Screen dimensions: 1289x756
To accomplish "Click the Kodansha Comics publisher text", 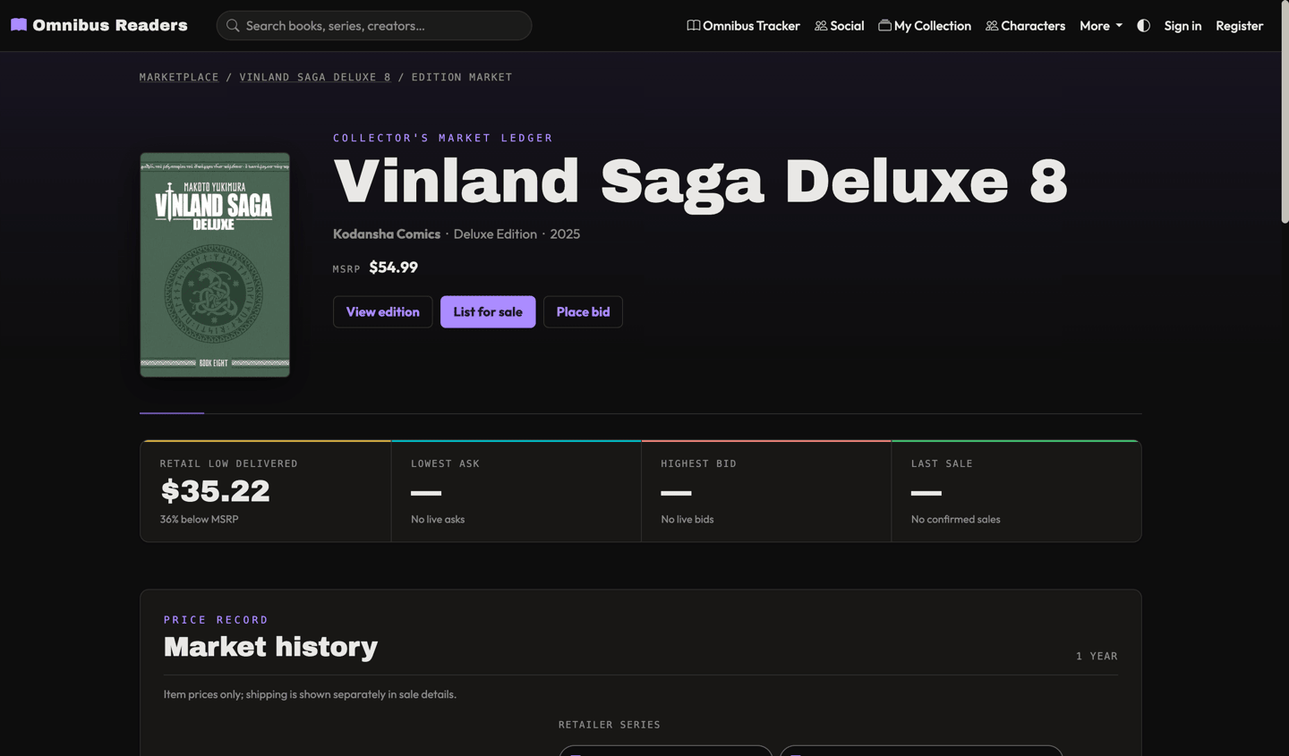I will click(387, 234).
